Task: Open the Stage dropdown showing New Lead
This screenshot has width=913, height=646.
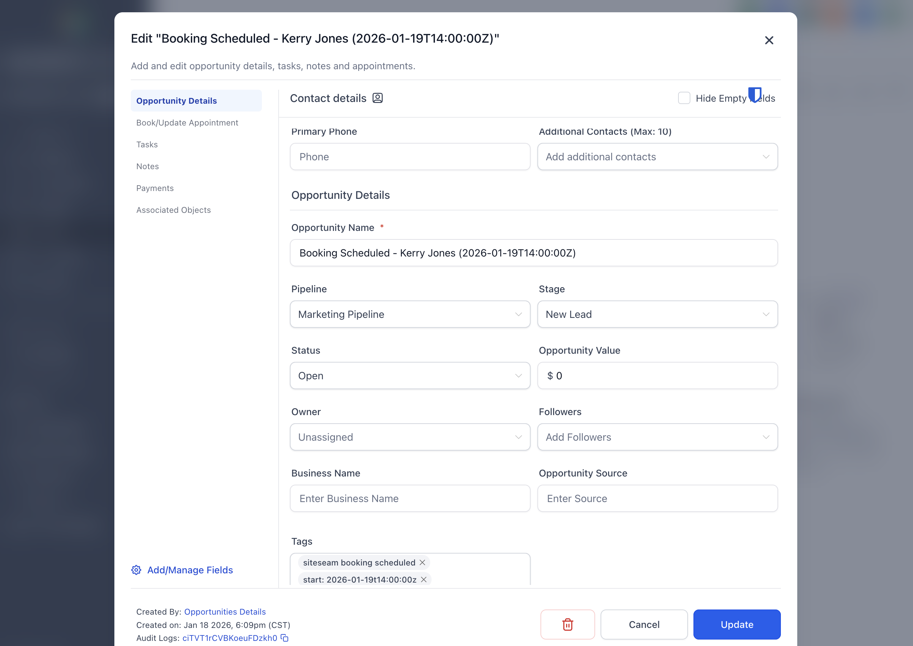Action: click(x=657, y=314)
